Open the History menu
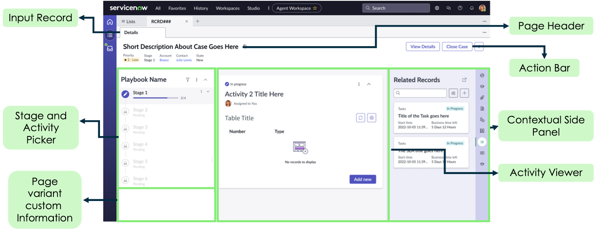This screenshot has height=230, width=595. [201, 8]
